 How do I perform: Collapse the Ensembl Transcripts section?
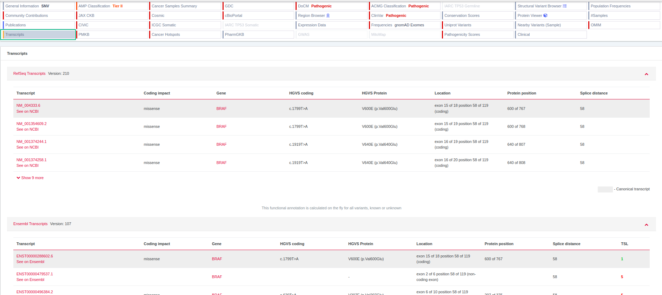646,225
